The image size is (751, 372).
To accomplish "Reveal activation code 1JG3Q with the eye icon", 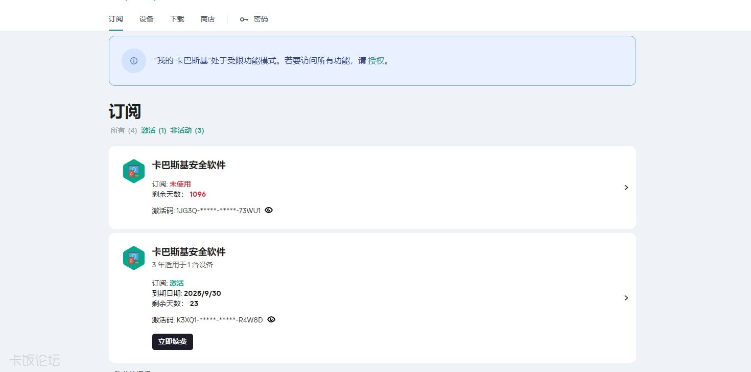I will [x=269, y=210].
